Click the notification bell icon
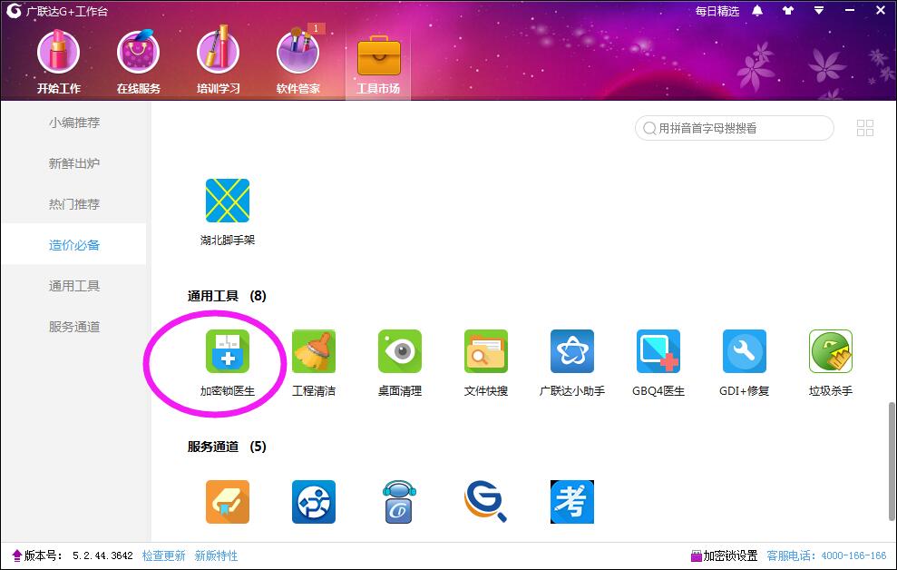 [757, 10]
